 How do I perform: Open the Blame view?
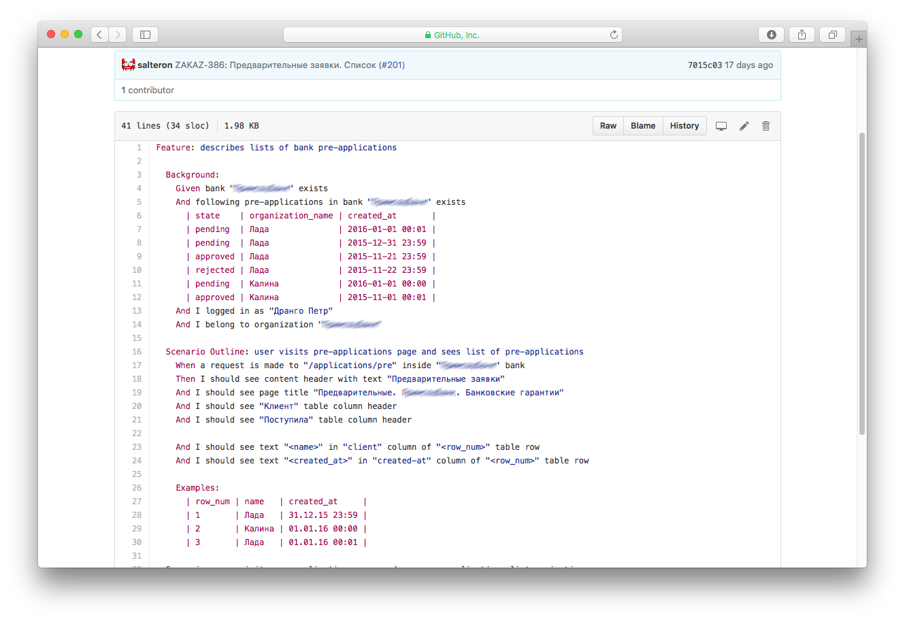[642, 126]
